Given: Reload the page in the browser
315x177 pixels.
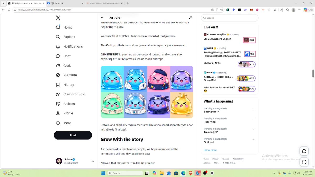Looking at the screenshot, I should (x=9, y=10).
